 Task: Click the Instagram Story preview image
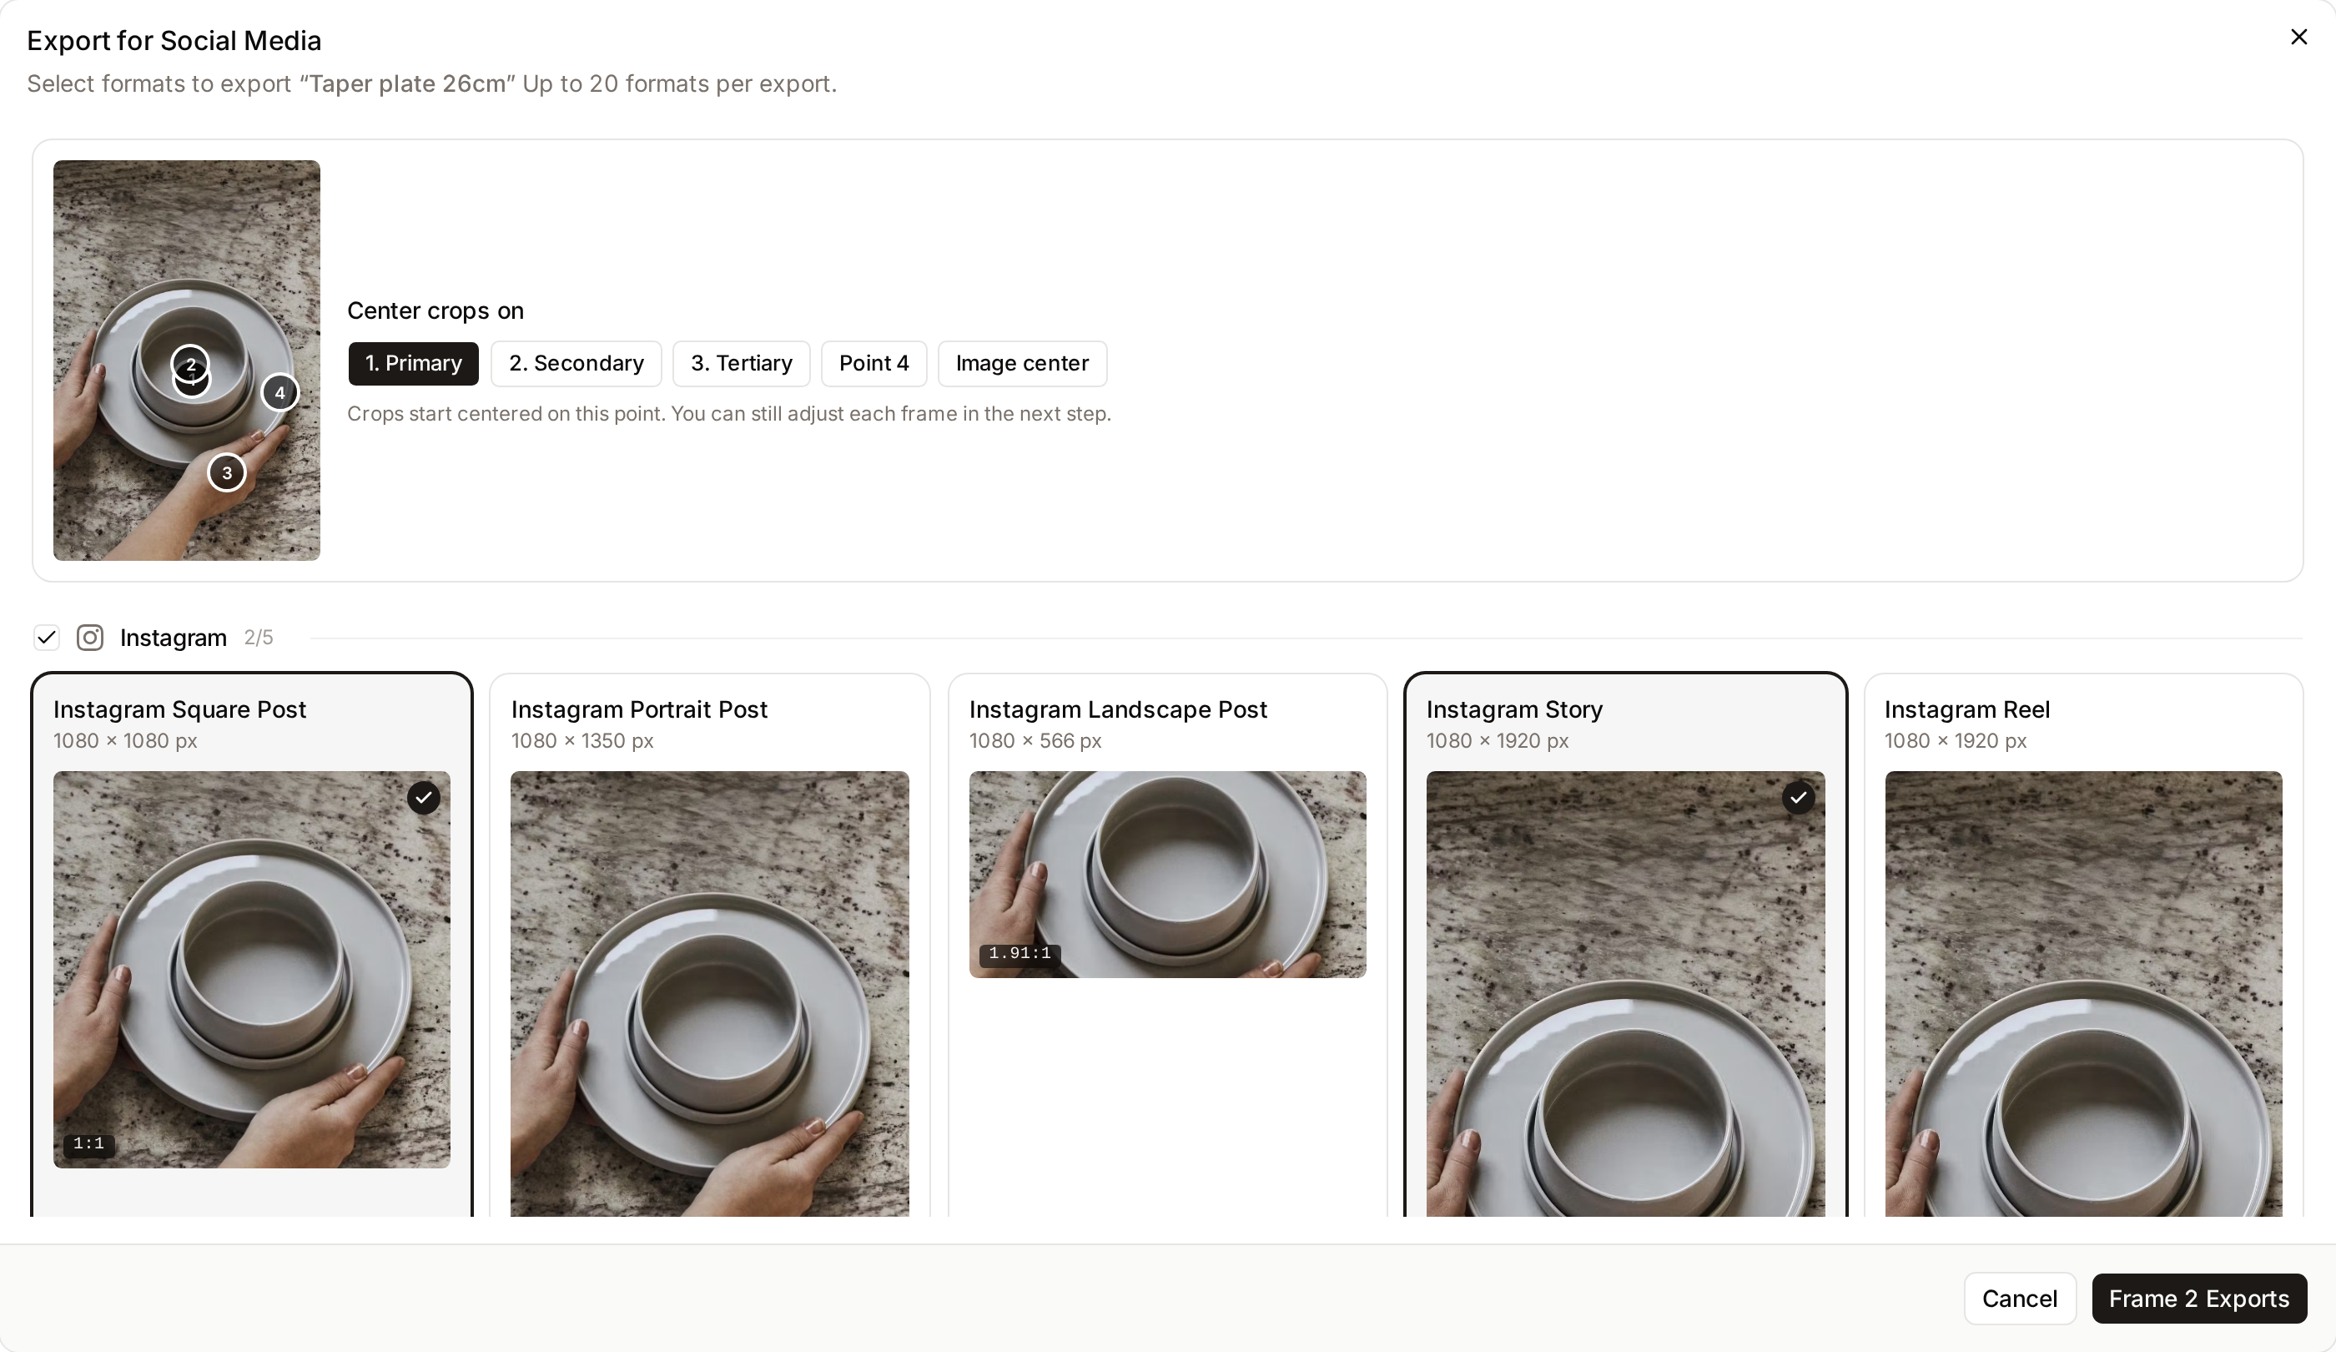point(1626,993)
